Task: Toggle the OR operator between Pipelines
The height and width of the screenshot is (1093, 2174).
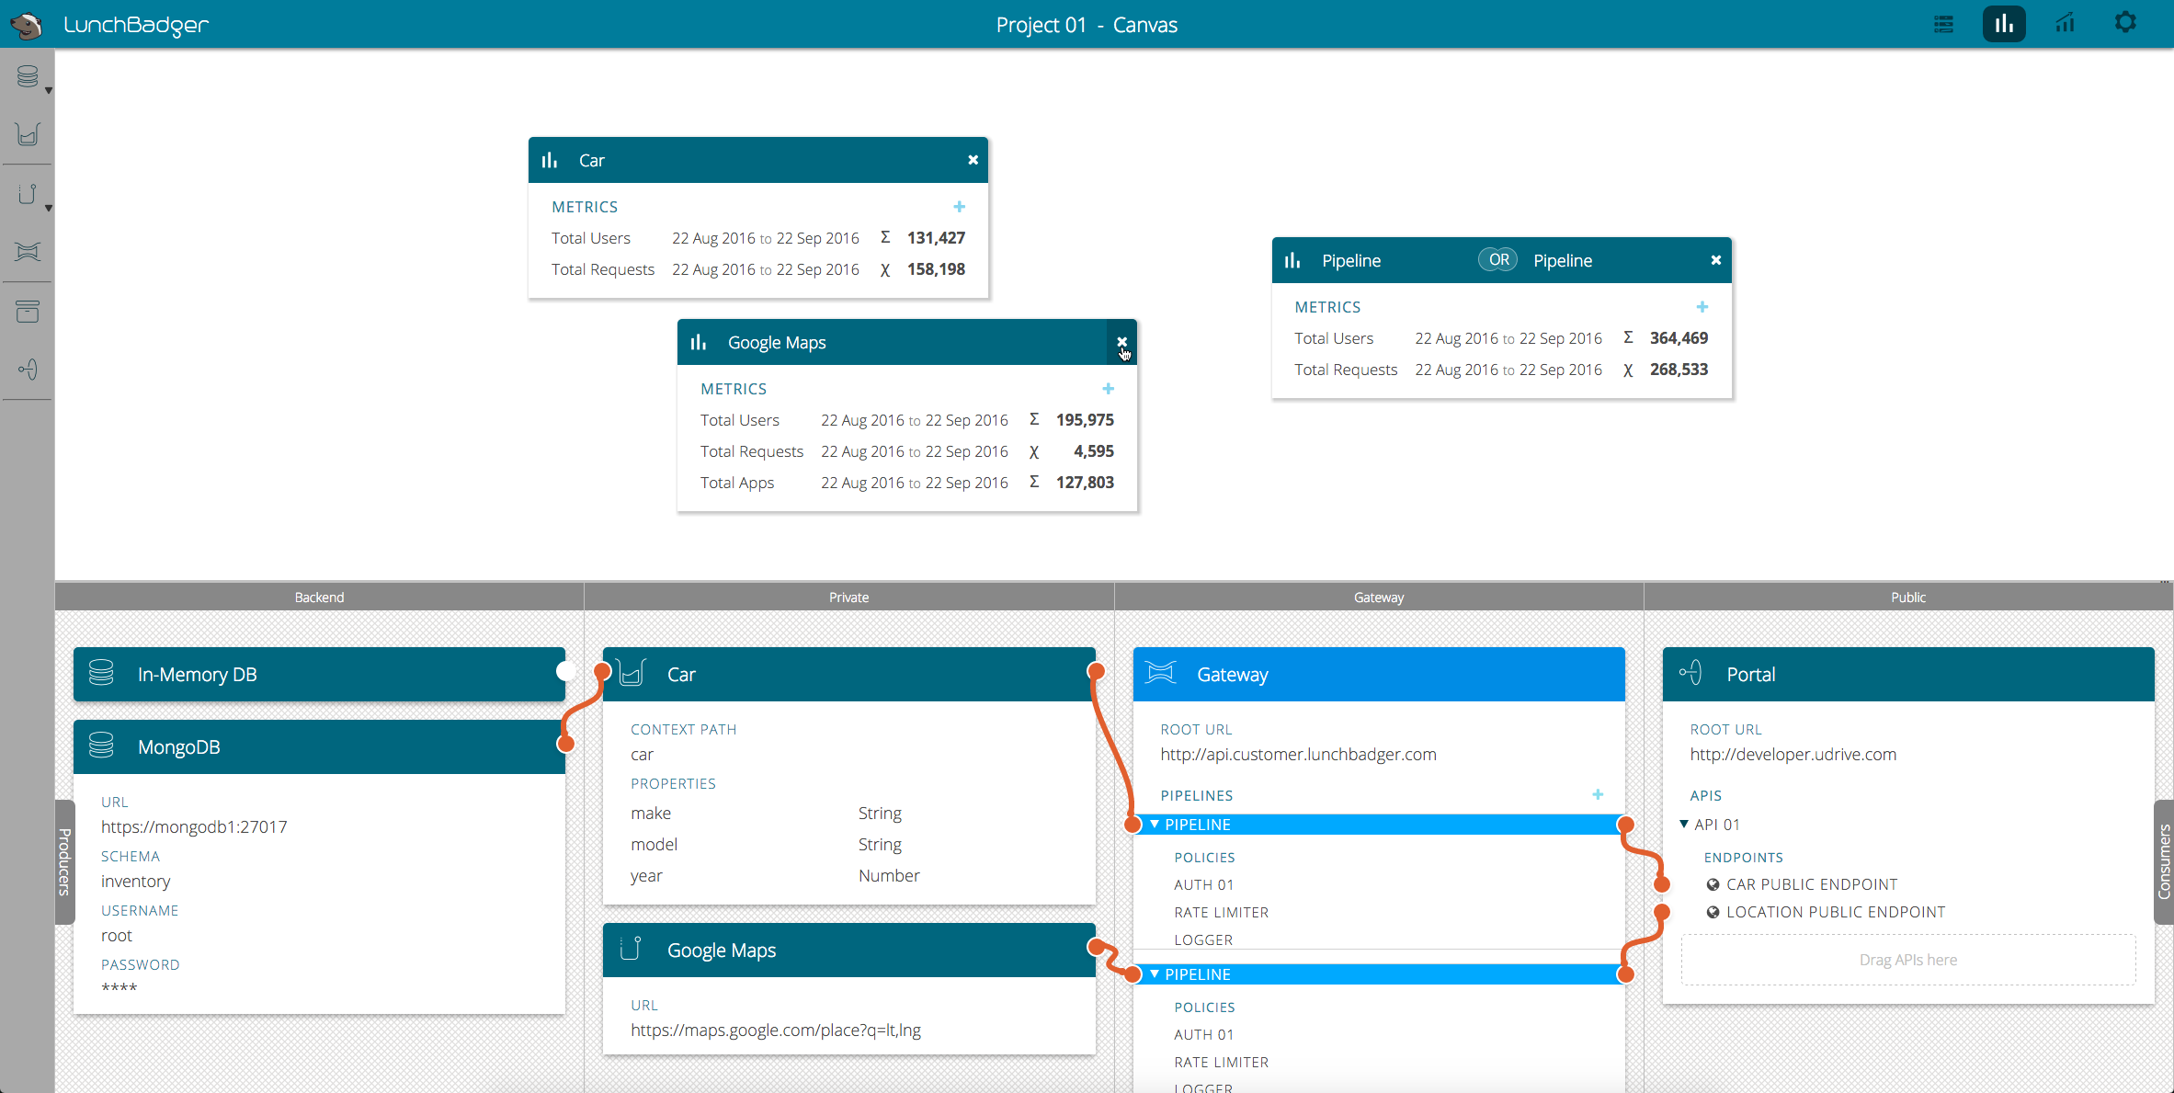Action: tap(1498, 260)
